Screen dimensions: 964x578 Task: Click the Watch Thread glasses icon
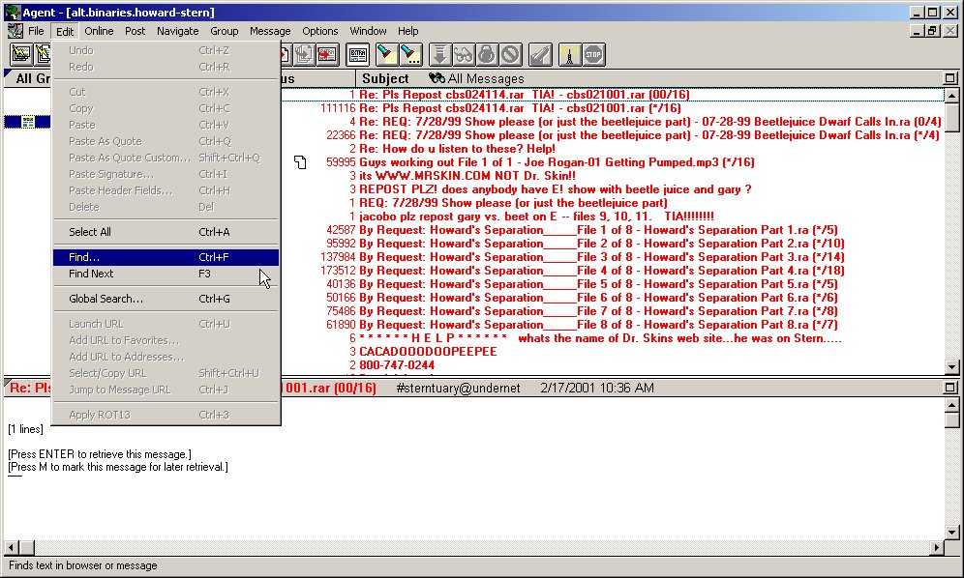(x=463, y=55)
